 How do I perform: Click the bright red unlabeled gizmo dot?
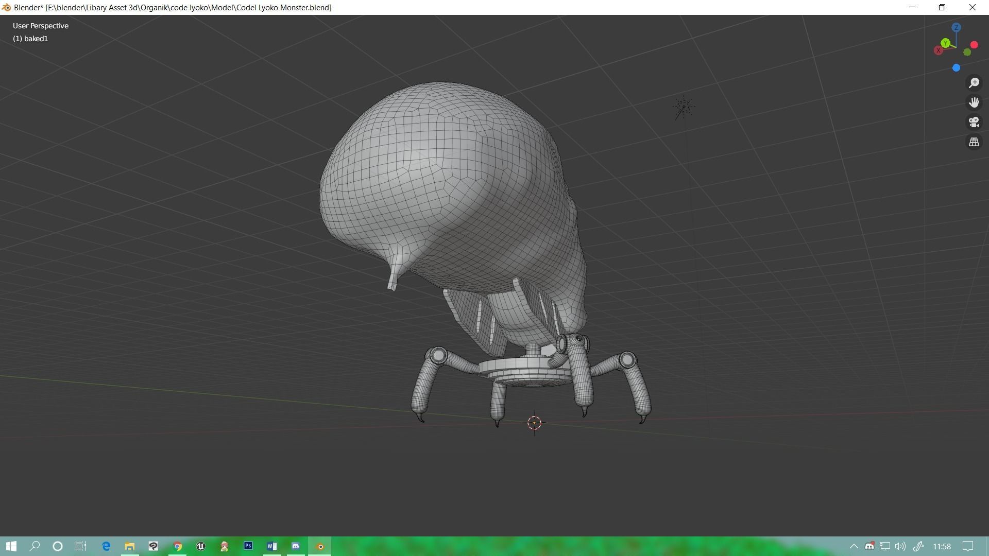[974, 45]
